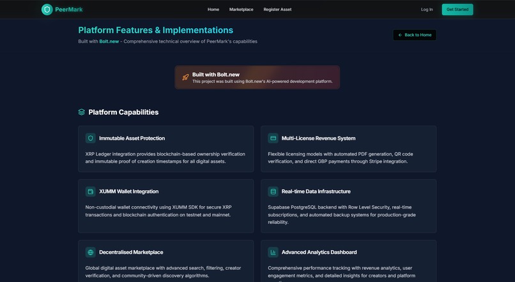Click the PeerMark brand name text
Screen dimensions: 515x282
[68, 10]
